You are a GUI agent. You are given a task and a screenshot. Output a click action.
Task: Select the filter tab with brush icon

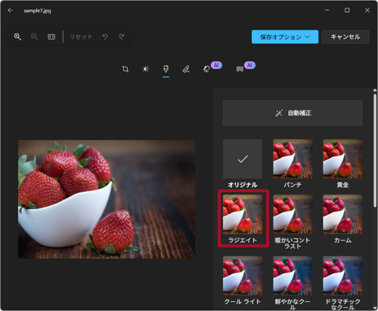pos(166,69)
